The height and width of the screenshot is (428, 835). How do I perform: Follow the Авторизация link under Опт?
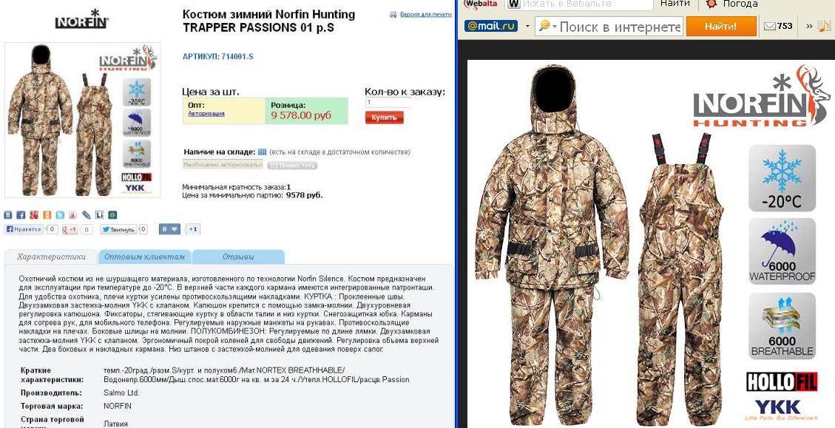206,113
